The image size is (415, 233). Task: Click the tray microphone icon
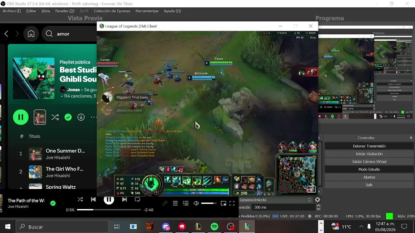click(369, 227)
